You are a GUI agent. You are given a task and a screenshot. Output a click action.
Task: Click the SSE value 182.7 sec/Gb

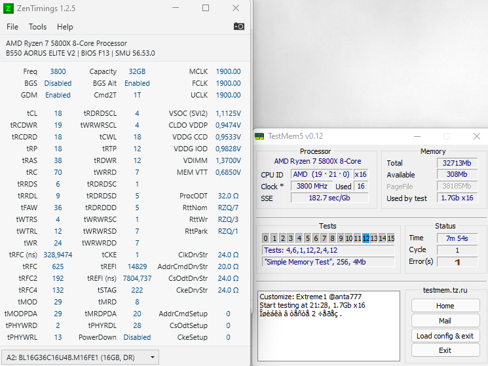(x=329, y=198)
